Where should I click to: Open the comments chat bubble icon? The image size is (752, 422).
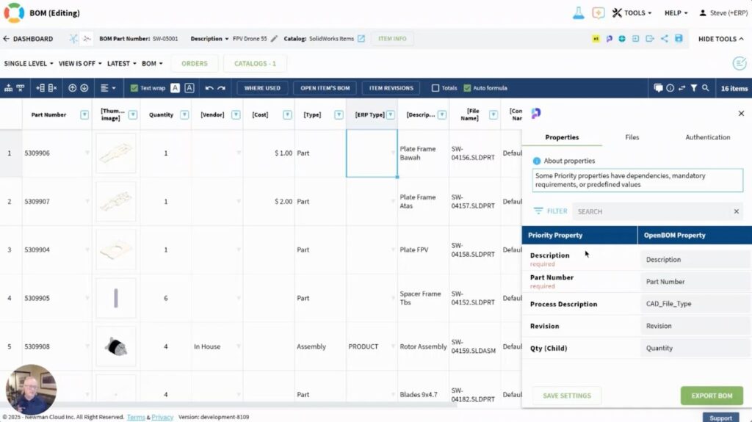point(658,88)
